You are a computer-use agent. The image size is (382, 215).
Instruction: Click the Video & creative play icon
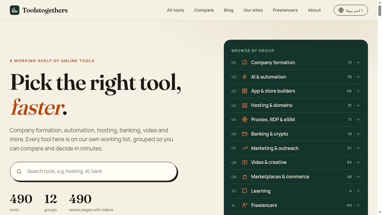tap(245, 162)
